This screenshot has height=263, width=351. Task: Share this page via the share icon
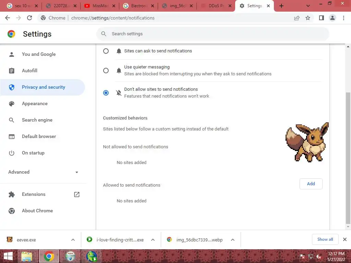297,18
